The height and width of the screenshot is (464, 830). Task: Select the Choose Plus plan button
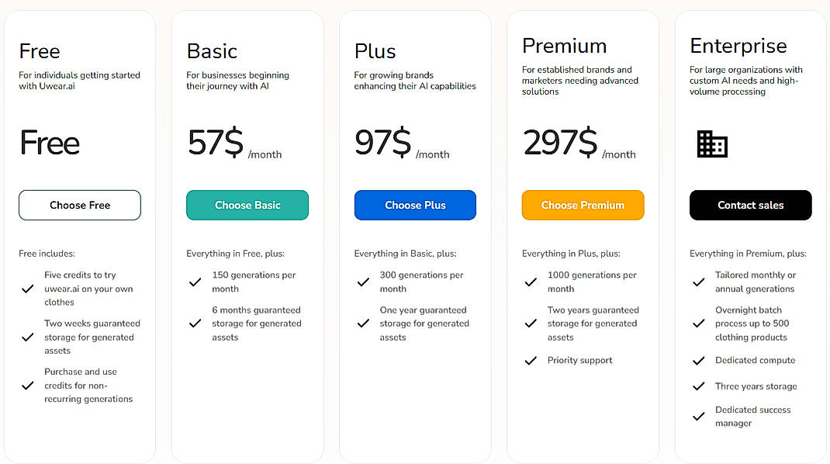tap(415, 205)
